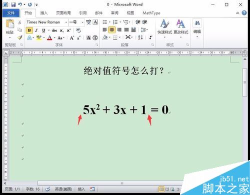Open the Borders dropdown arrow
This screenshot has height=195, width=250.
point(119,37)
